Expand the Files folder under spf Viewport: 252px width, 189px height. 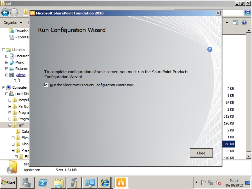click(13, 138)
